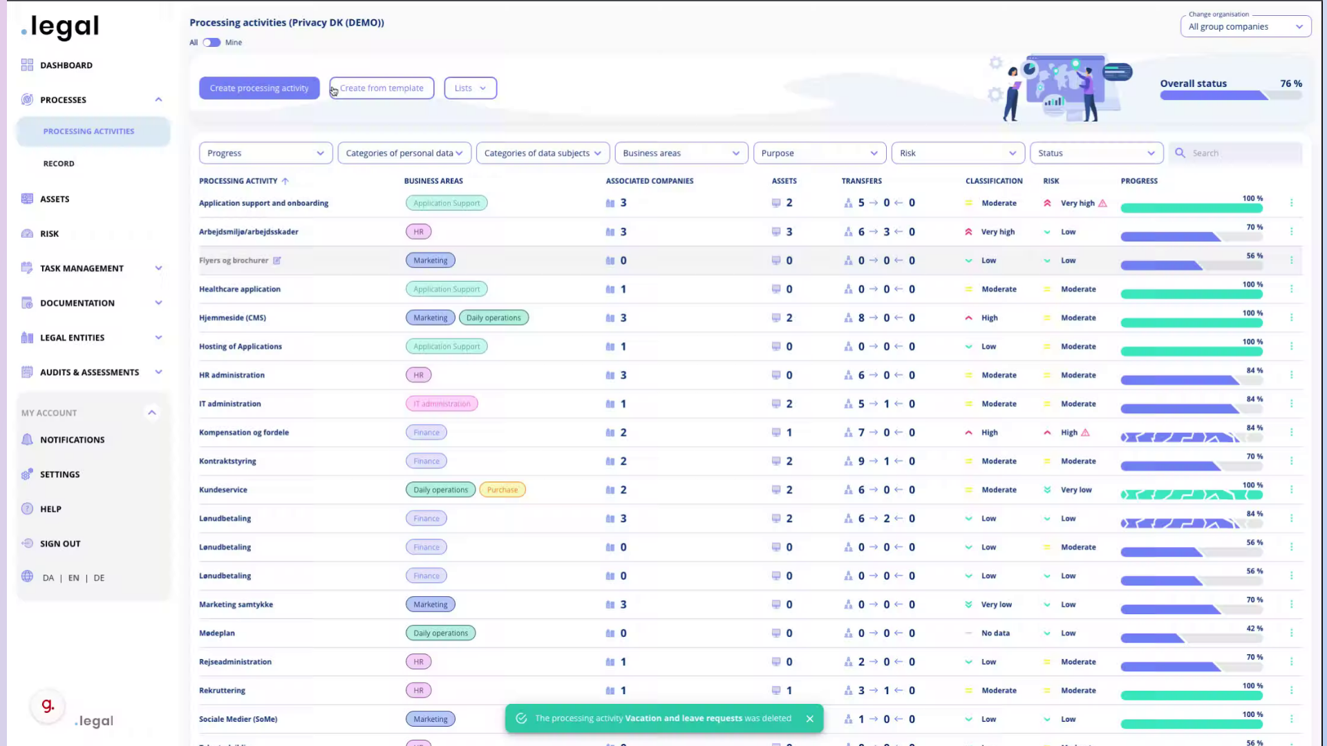The width and height of the screenshot is (1327, 746).
Task: Toggle the All/Mine switch
Action: [x=211, y=42]
